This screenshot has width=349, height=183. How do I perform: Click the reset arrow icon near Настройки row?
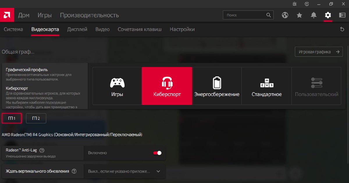342,29
